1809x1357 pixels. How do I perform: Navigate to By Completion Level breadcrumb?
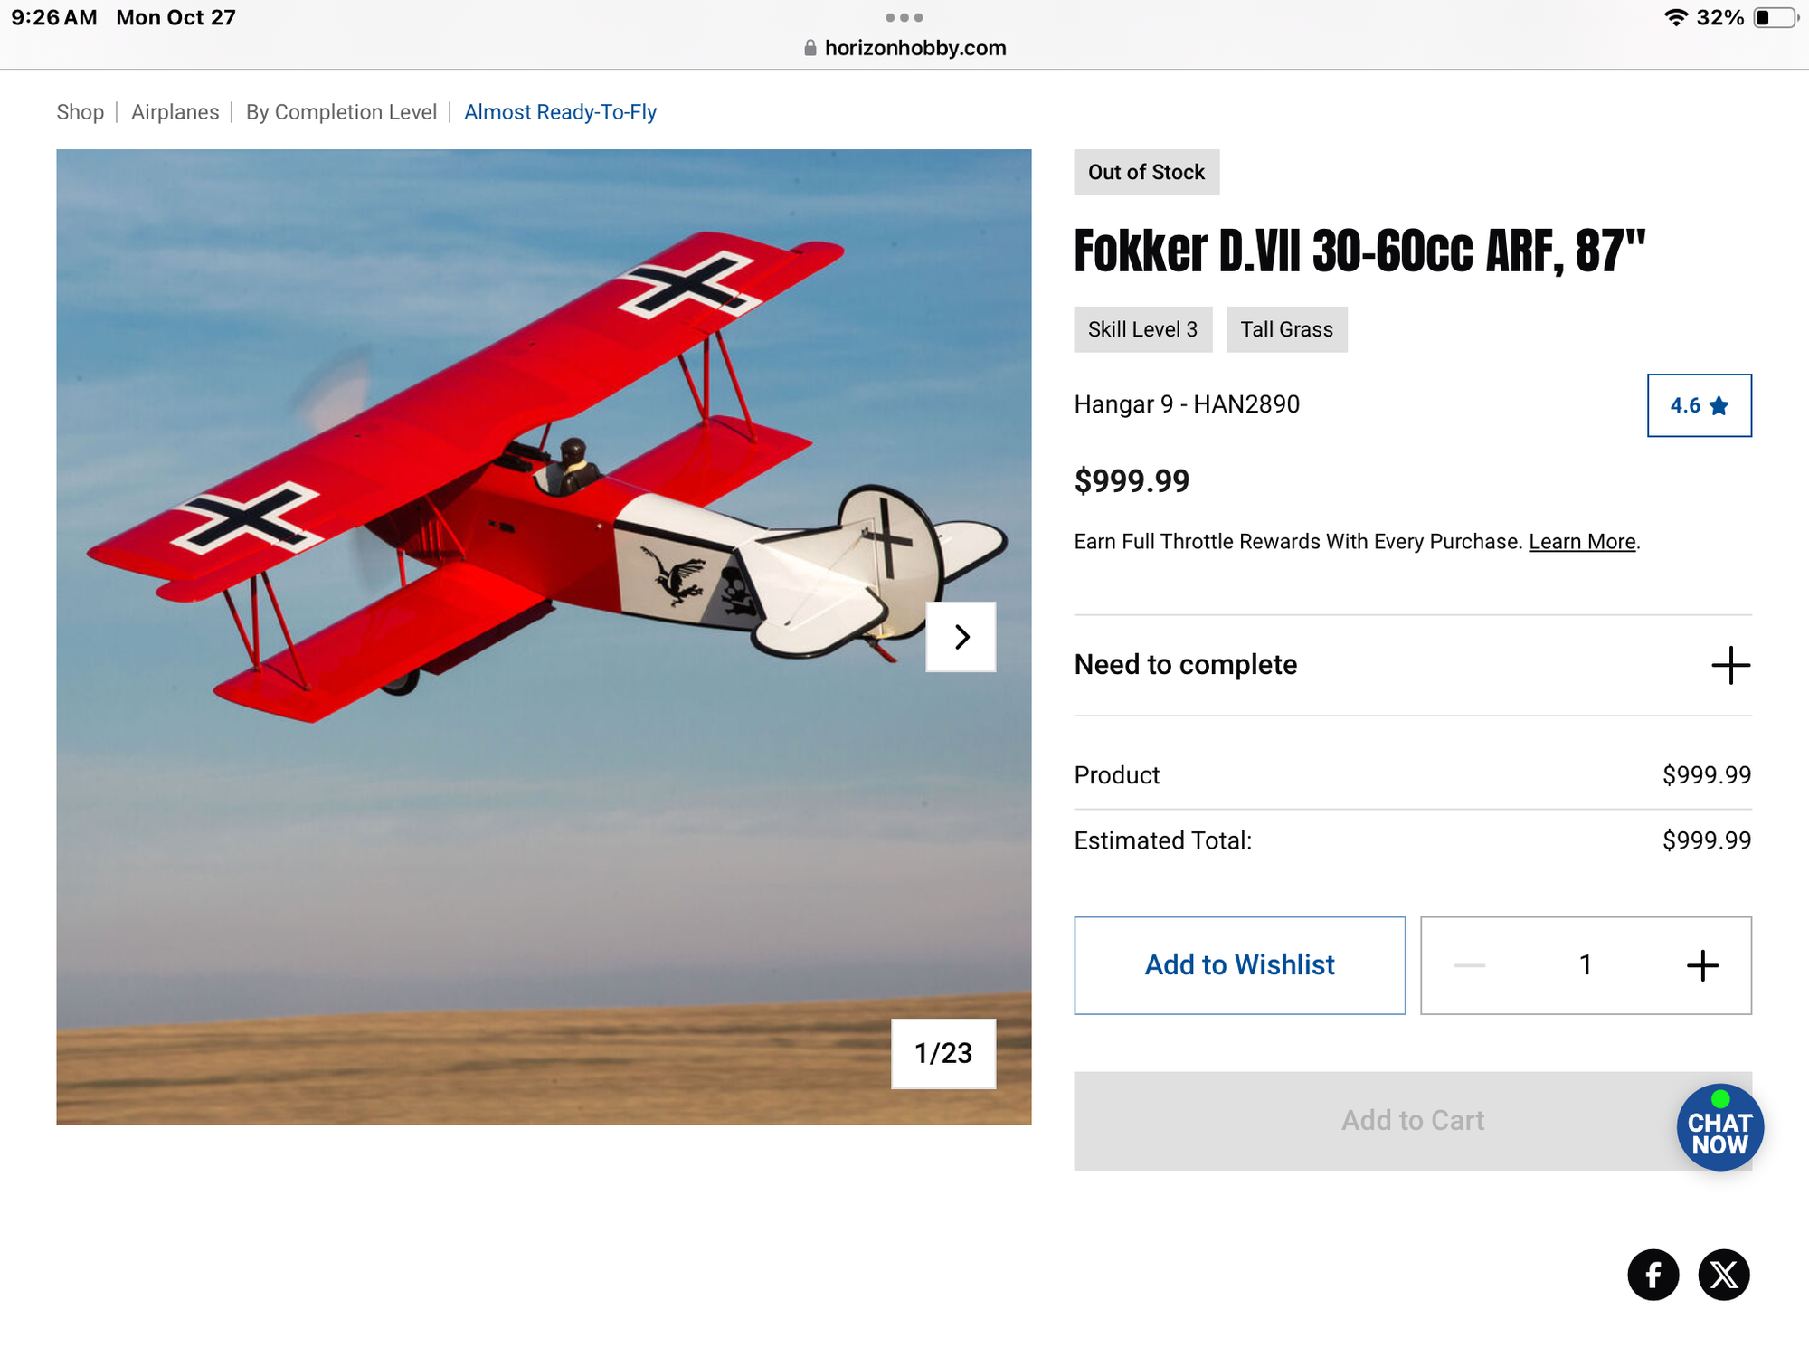341,112
